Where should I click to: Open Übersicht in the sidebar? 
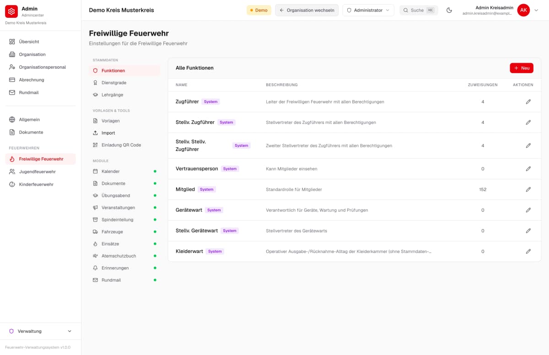click(x=40, y=42)
